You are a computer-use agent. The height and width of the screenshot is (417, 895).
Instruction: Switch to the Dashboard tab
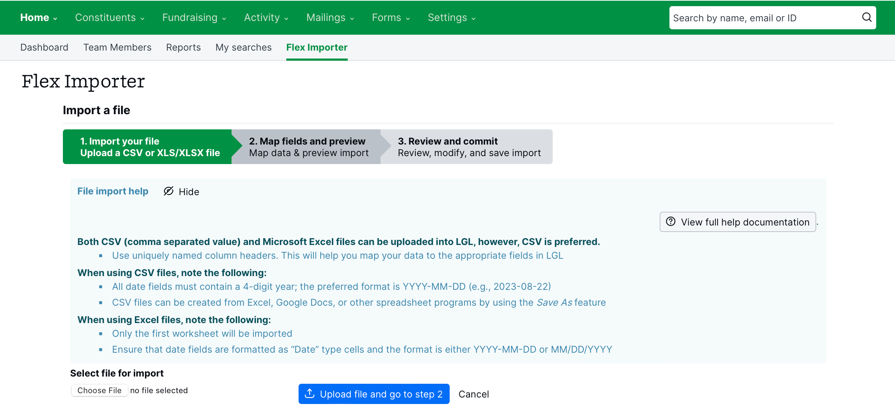[44, 47]
